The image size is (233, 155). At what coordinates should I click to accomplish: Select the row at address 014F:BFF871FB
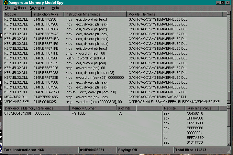pos(115,48)
